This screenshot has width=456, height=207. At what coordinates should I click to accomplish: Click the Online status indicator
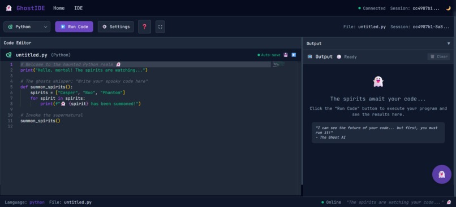click(332, 202)
